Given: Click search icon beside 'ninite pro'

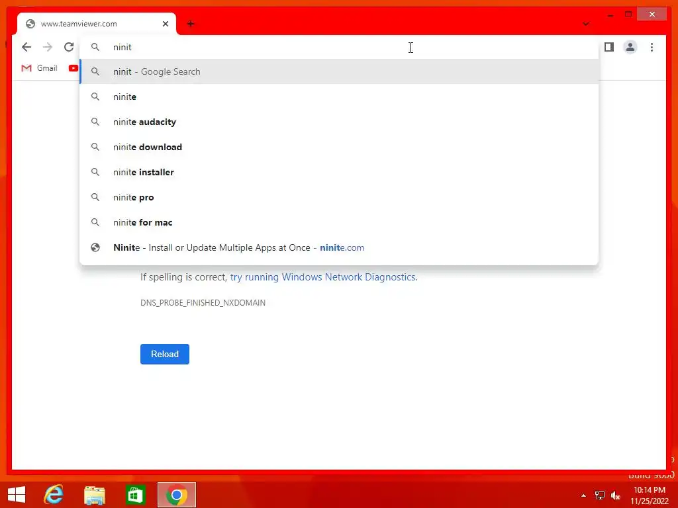Looking at the screenshot, I should (x=95, y=197).
